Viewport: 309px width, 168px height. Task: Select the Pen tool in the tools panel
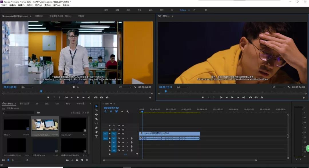pos(96,127)
